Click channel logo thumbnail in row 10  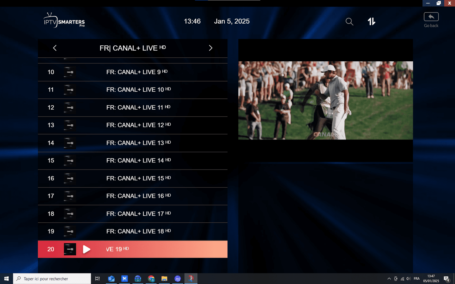[70, 72]
